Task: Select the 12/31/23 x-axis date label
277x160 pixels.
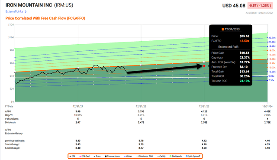Action: 204,106
